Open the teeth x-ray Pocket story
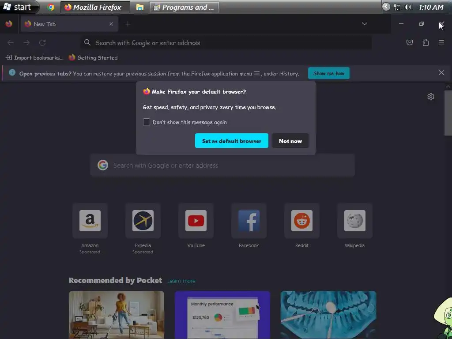 point(328,315)
